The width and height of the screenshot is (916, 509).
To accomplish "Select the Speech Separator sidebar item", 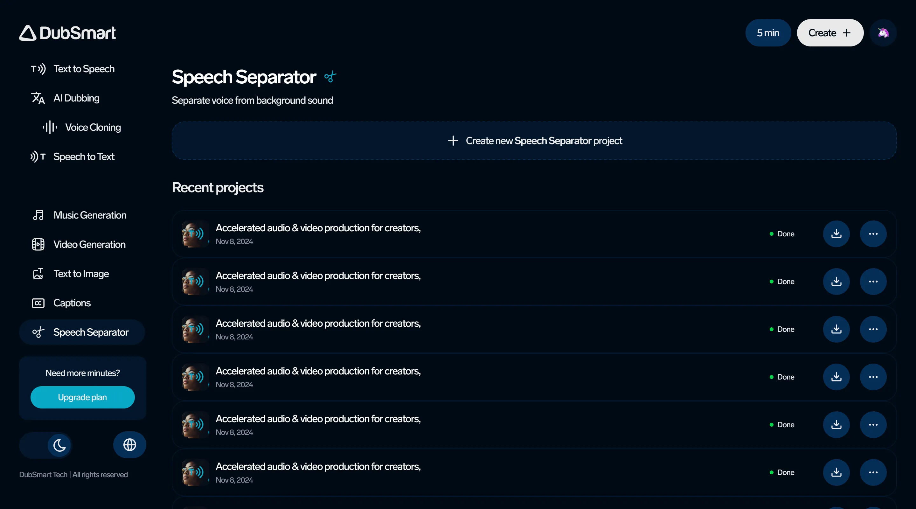I will point(82,332).
